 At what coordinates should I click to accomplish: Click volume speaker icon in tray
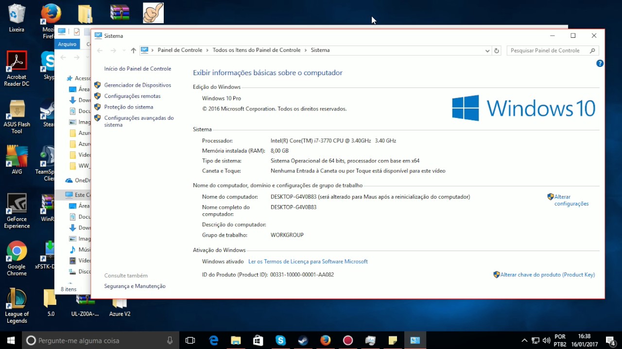tap(546, 340)
